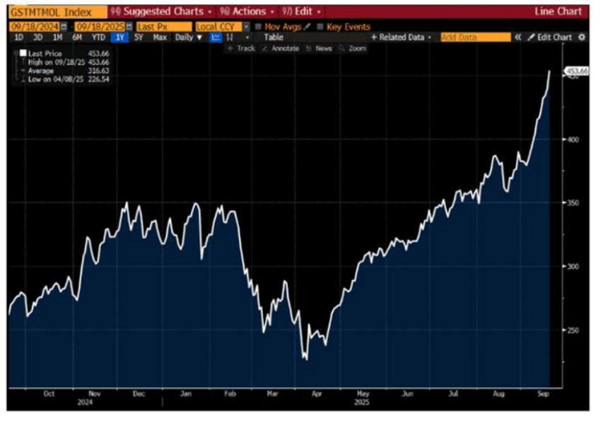This screenshot has width=601, height=421.
Task: Open the Local CCY currency dropdown
Action: coord(246,27)
